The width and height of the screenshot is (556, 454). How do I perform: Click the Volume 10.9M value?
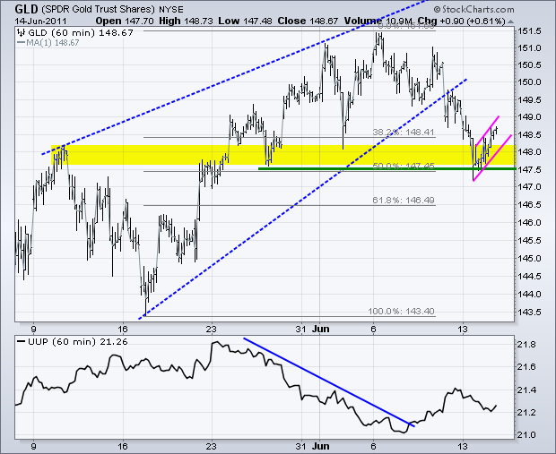point(378,21)
